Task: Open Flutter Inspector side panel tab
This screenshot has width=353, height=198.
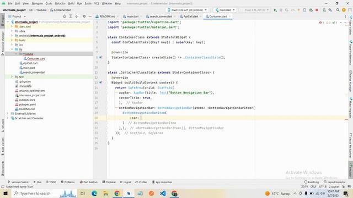Action: pyautogui.click(x=351, y=108)
